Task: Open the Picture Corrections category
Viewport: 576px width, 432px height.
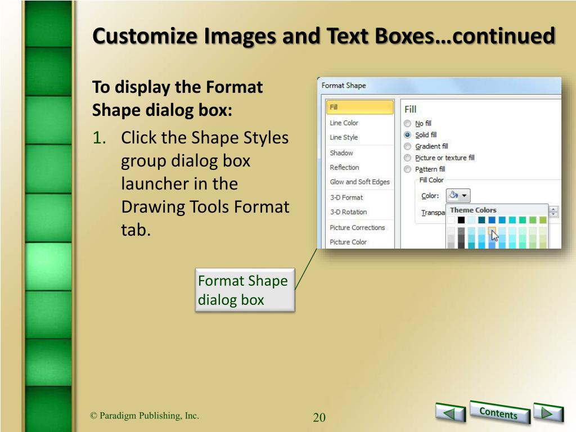Action: (x=359, y=227)
